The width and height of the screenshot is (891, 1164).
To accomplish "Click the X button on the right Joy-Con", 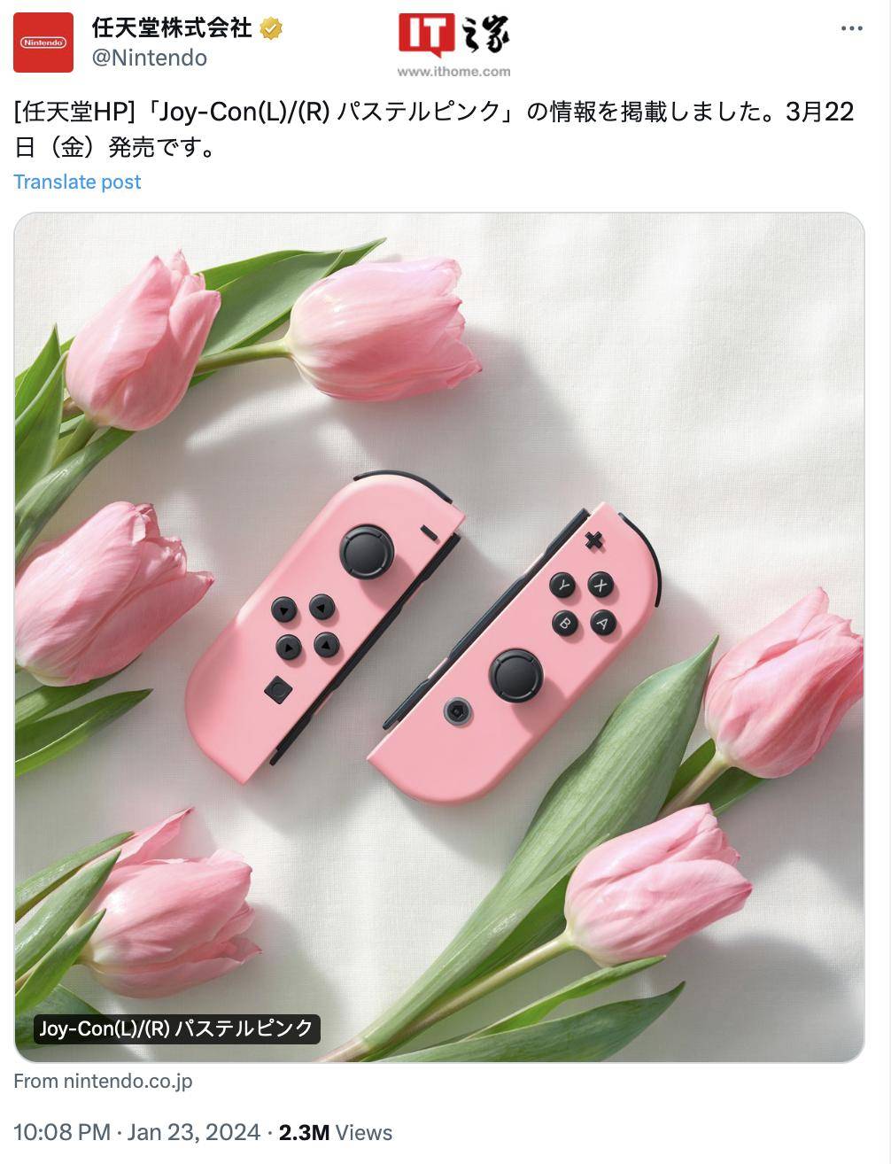I will point(601,585).
